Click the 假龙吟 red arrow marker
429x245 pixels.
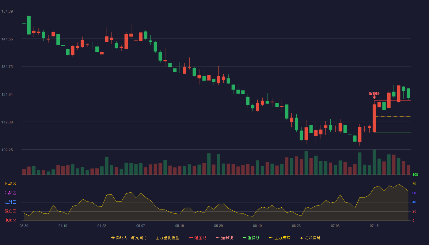click(374, 97)
